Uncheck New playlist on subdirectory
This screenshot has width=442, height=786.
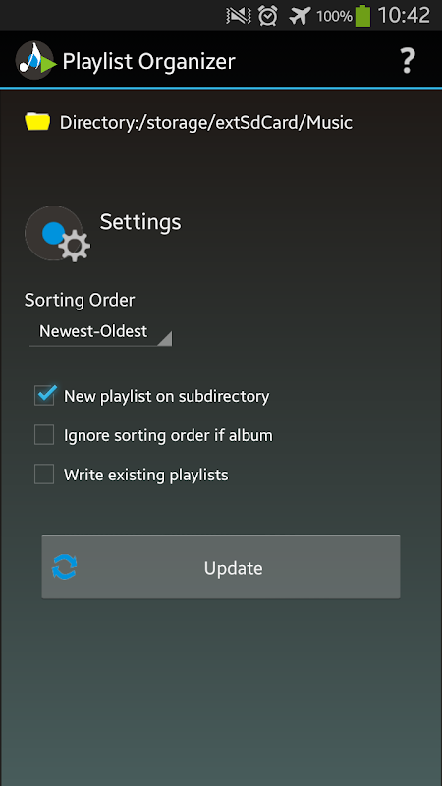[44, 396]
